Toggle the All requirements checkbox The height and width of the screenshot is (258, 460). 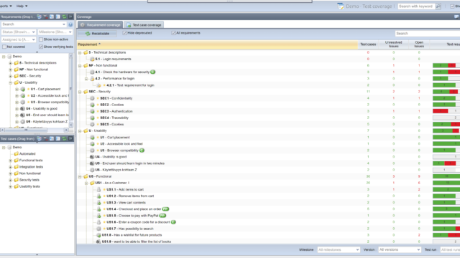(173, 33)
